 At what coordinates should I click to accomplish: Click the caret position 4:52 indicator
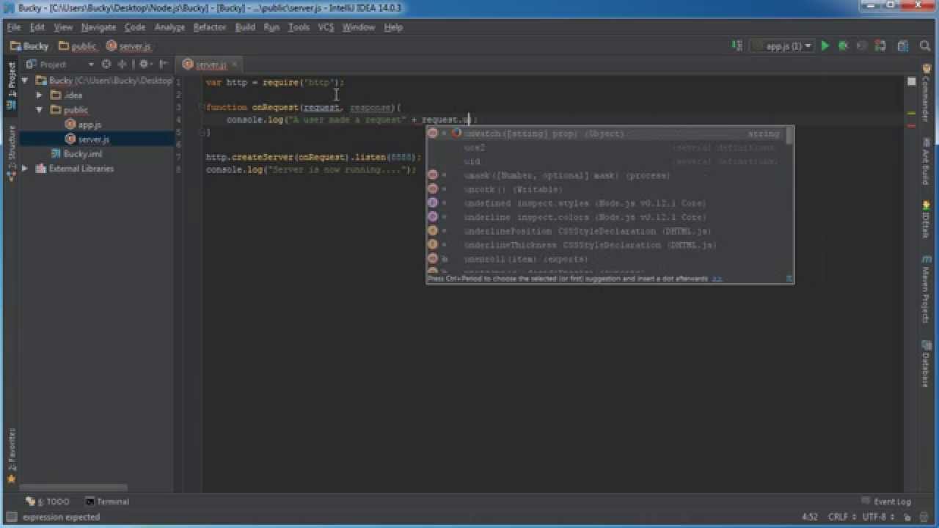coord(810,517)
